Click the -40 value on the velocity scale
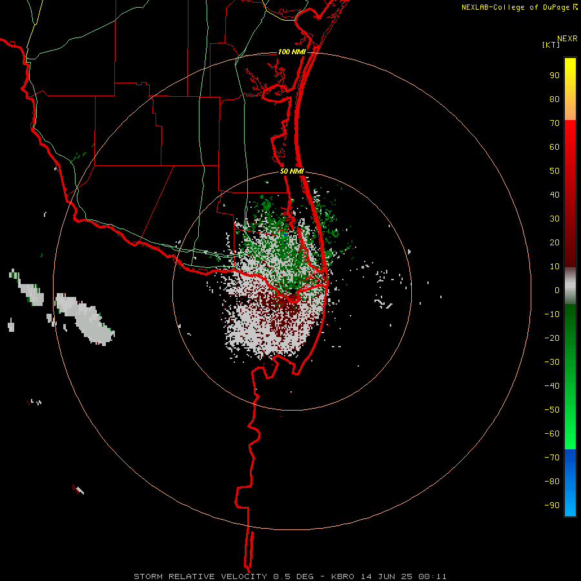Image resolution: width=581 pixels, height=581 pixels. click(552, 386)
